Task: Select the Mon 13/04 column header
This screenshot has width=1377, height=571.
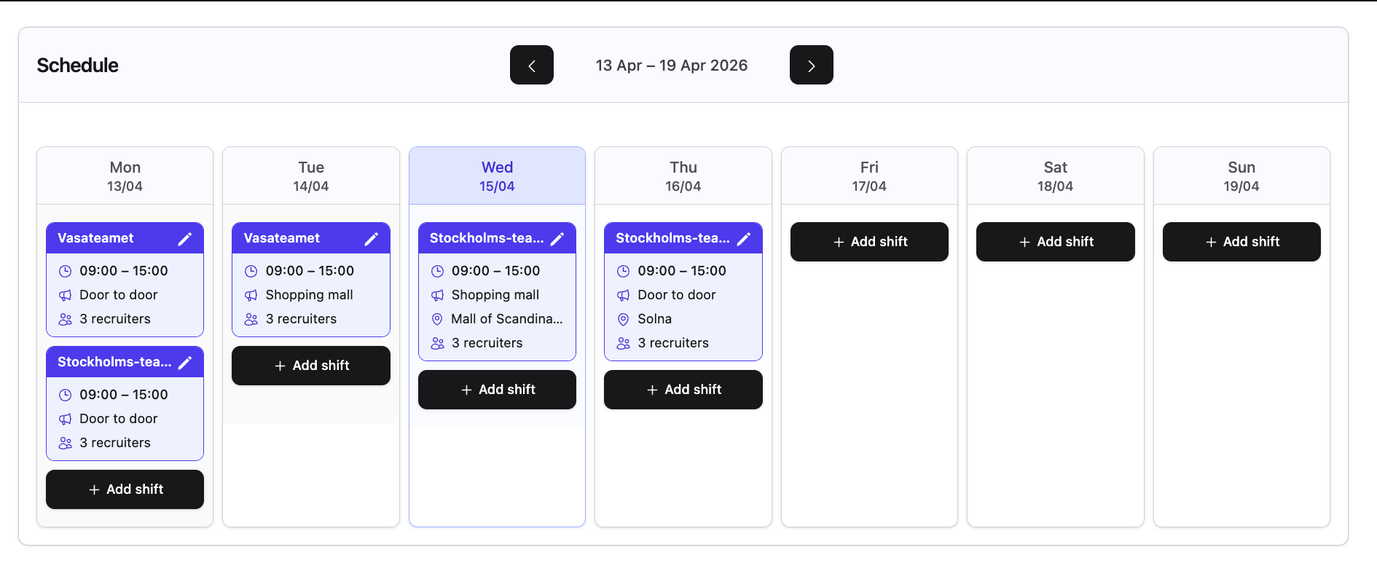Action: [x=125, y=176]
